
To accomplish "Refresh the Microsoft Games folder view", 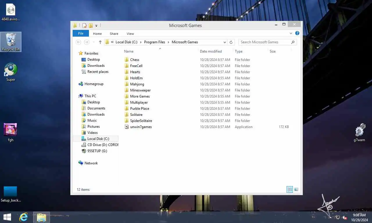I will tap(231, 42).
